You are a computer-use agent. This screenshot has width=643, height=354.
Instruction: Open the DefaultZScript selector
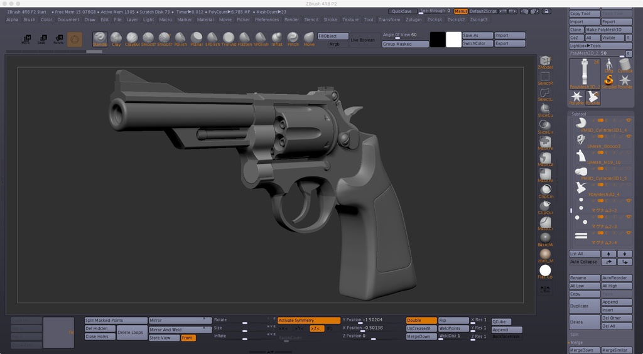point(483,11)
